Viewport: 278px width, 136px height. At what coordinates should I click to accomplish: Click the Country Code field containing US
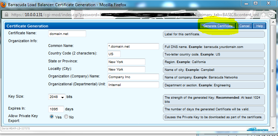(114, 54)
